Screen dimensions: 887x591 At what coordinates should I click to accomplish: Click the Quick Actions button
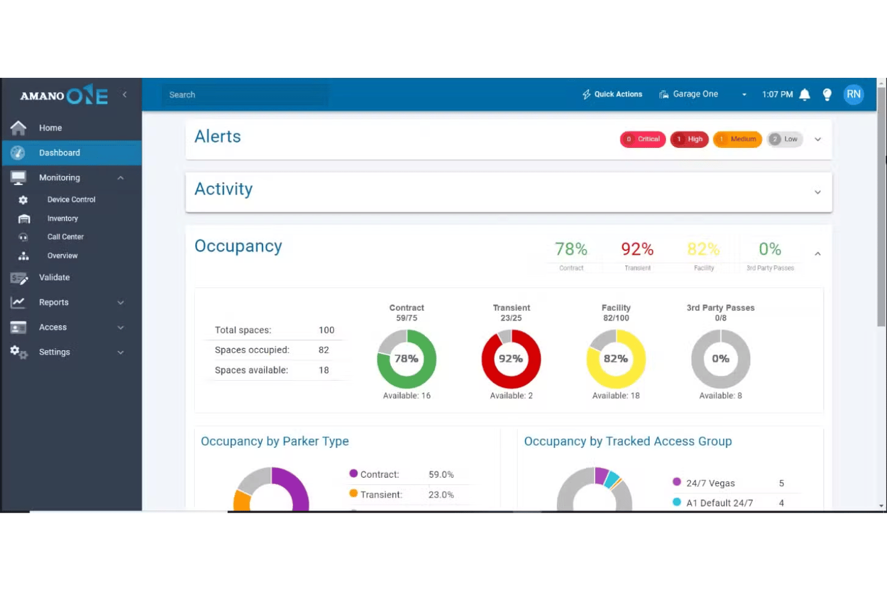[x=612, y=95]
